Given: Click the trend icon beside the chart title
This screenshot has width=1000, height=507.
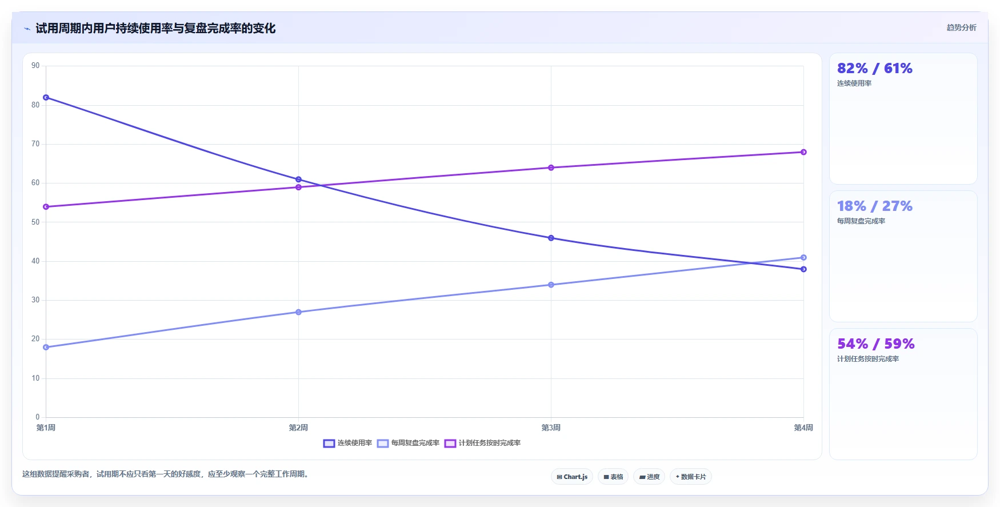Looking at the screenshot, I should click(x=27, y=29).
